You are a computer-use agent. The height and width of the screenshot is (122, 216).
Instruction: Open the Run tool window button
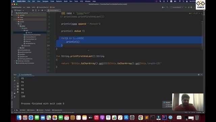[x=16, y=110]
